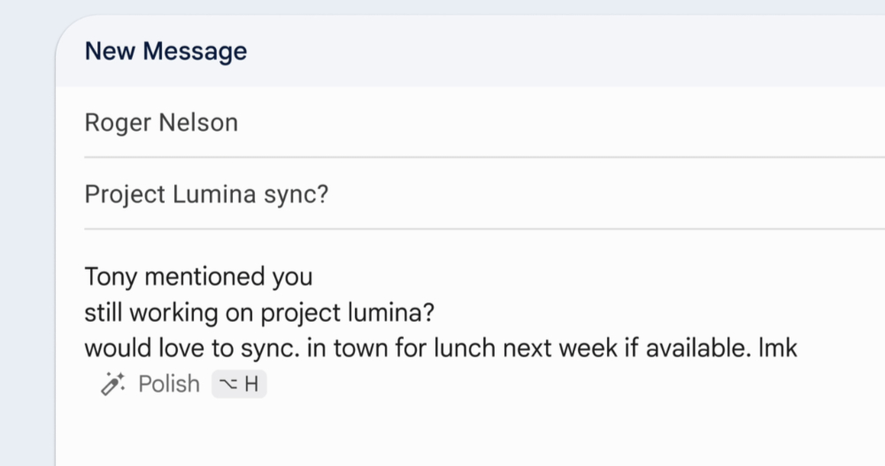Click the Polish text label

pyautogui.click(x=169, y=384)
